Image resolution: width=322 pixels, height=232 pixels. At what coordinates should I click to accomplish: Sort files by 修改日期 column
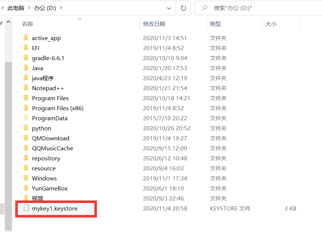click(154, 24)
